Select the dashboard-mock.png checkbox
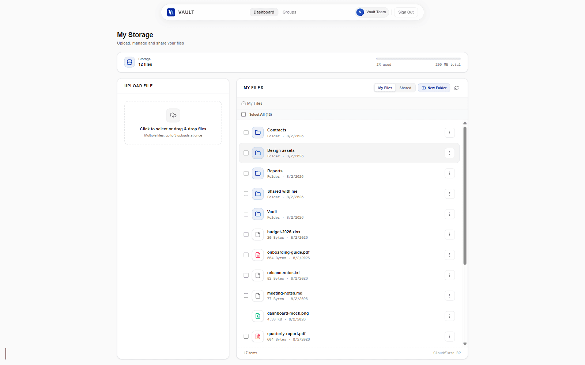 pyautogui.click(x=246, y=316)
